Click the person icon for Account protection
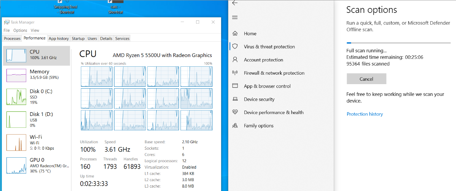The width and height of the screenshot is (456, 191). pyautogui.click(x=235, y=59)
